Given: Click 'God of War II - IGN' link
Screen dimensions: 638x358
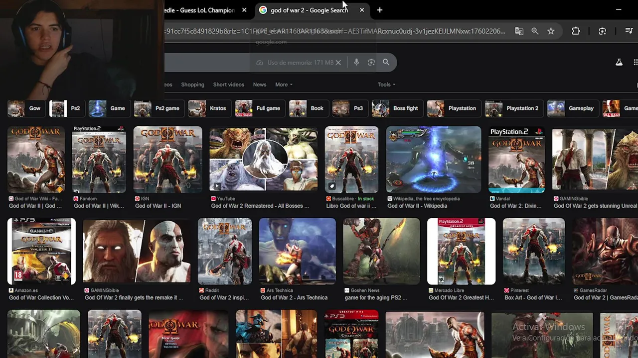Looking at the screenshot, I should click(158, 206).
